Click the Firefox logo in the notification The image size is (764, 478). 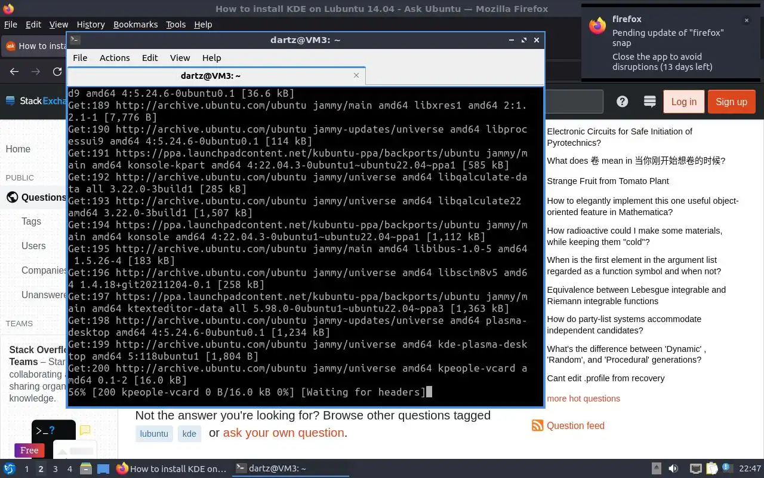[x=597, y=26]
